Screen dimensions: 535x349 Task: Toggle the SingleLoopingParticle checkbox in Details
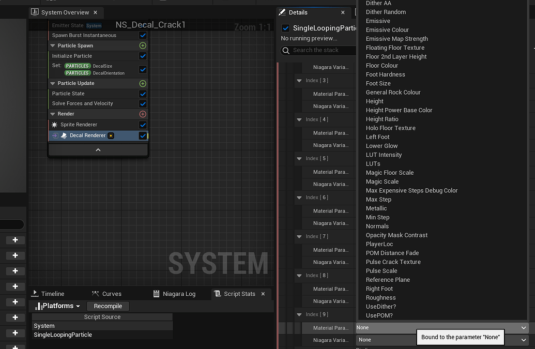pos(286,28)
